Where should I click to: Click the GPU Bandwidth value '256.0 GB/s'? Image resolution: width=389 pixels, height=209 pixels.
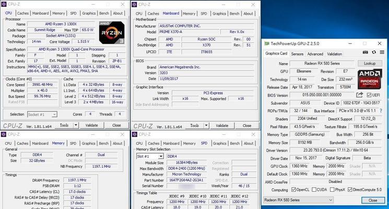tap(364, 143)
